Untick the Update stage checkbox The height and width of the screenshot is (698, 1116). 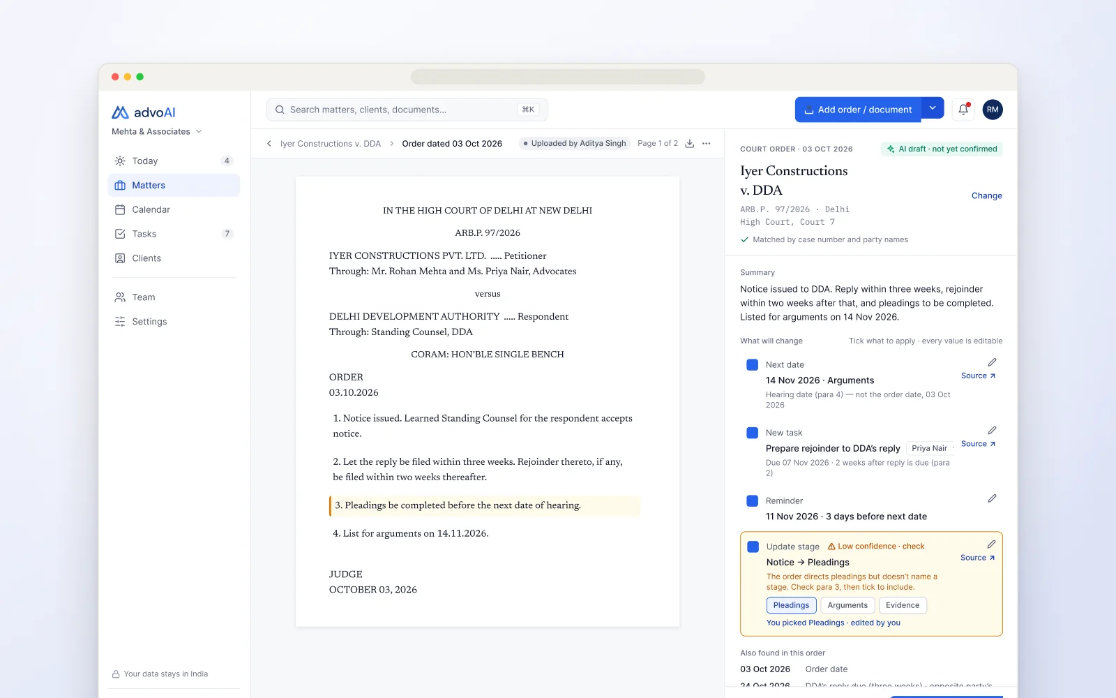[753, 547]
